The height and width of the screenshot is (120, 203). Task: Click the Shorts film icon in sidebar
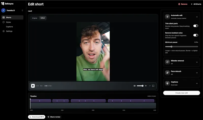pyautogui.click(x=4, y=18)
